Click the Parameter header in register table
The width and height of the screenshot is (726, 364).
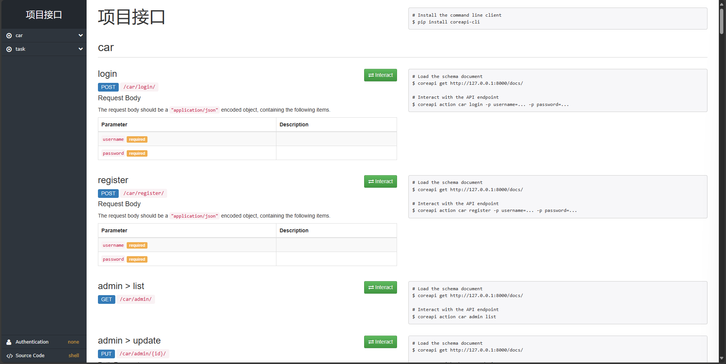[114, 230]
